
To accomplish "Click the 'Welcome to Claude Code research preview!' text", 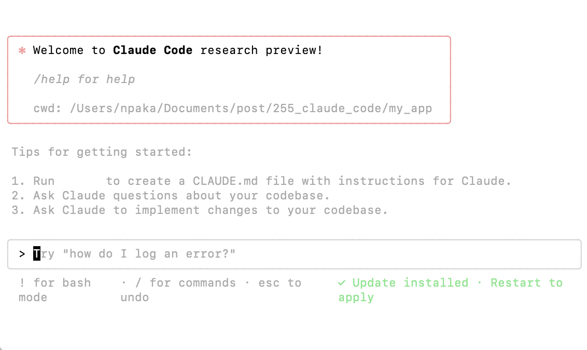I will pos(177,50).
